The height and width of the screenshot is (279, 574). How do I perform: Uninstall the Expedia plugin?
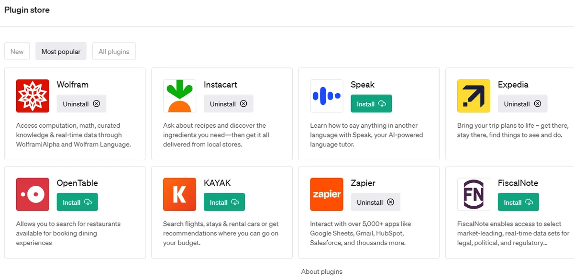[522, 104]
